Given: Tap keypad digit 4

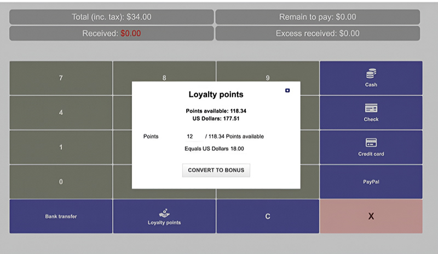Looking at the screenshot, I should click(x=61, y=113).
